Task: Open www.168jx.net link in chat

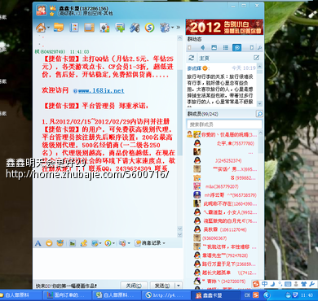Action: (101, 90)
